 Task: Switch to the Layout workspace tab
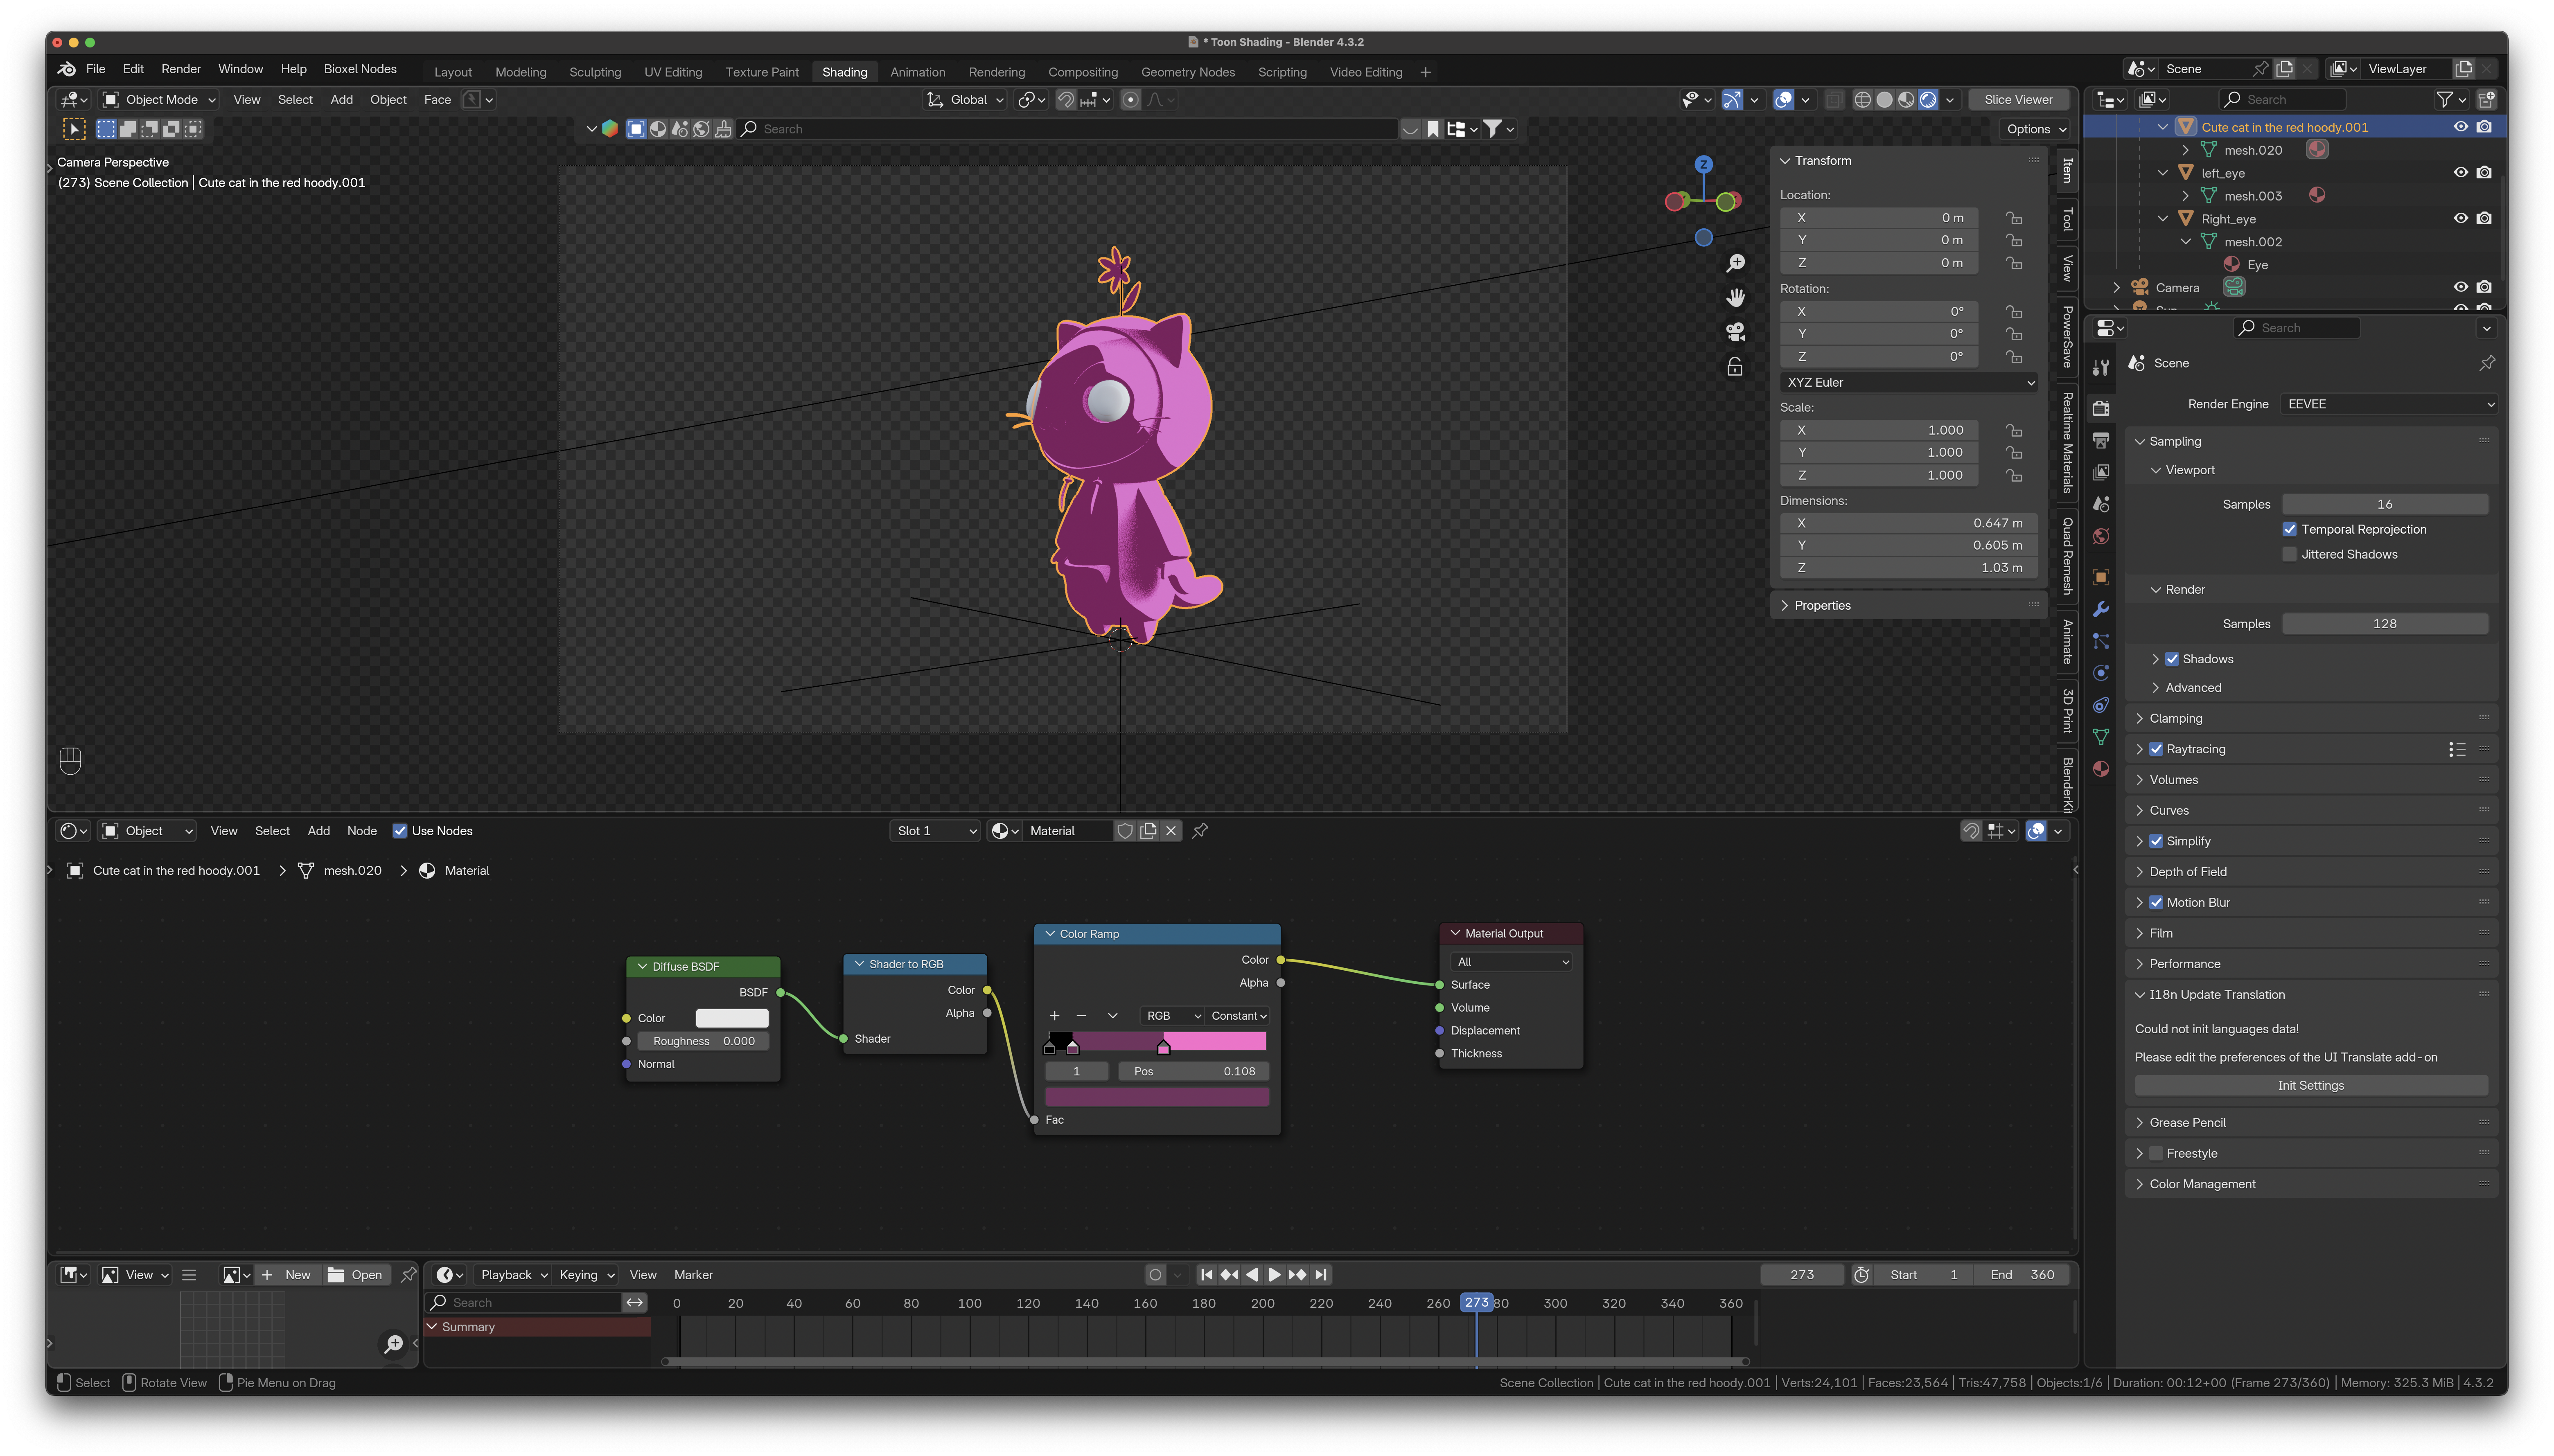coord(453,72)
